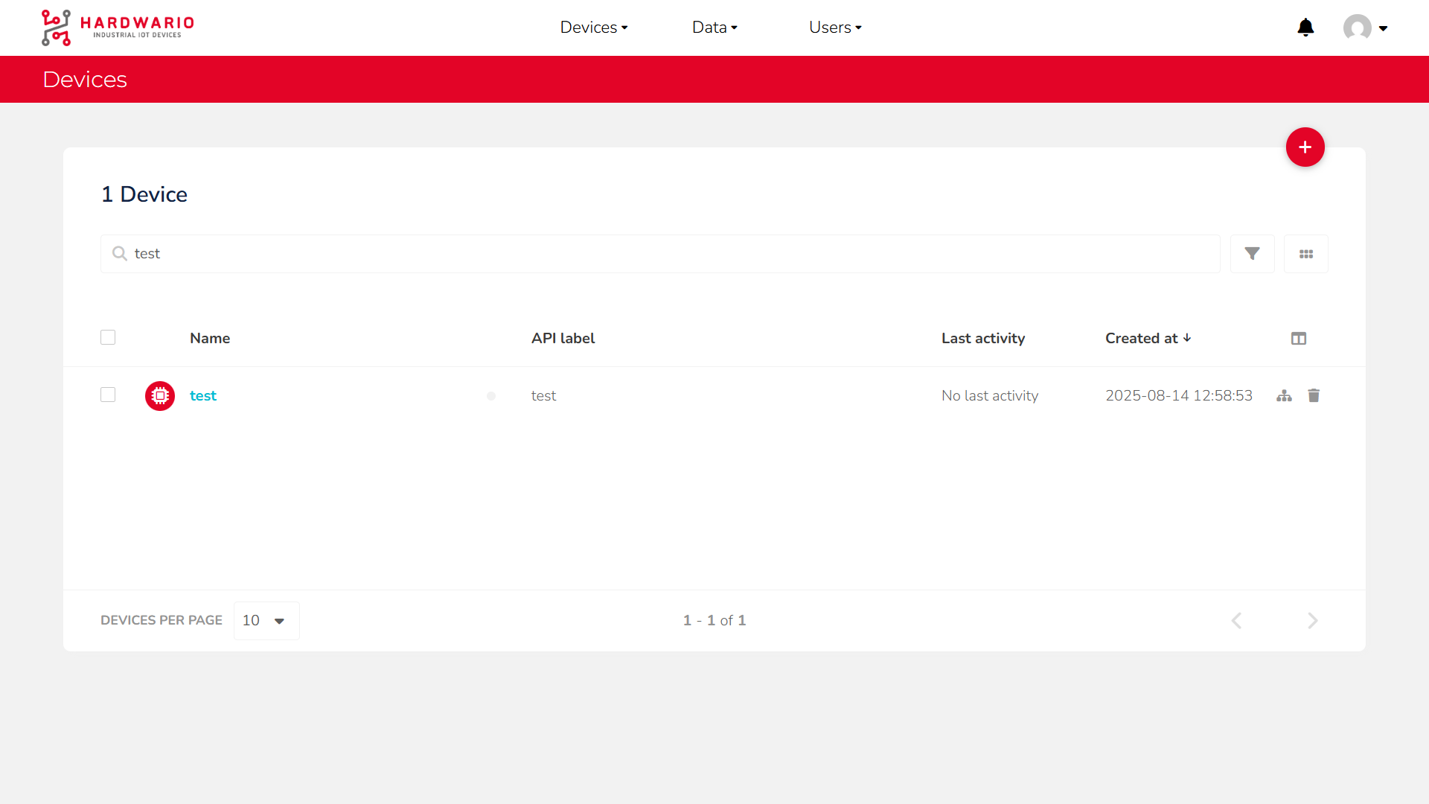The height and width of the screenshot is (804, 1429).
Task: Open the user avatar account dropdown
Action: pyautogui.click(x=1365, y=28)
